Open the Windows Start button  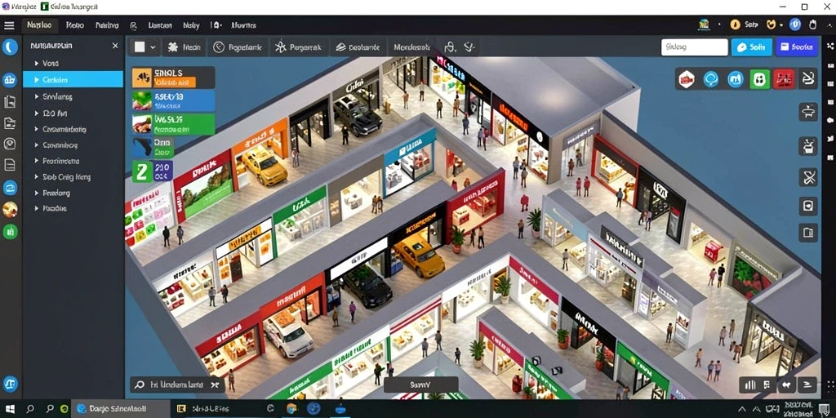(10, 409)
